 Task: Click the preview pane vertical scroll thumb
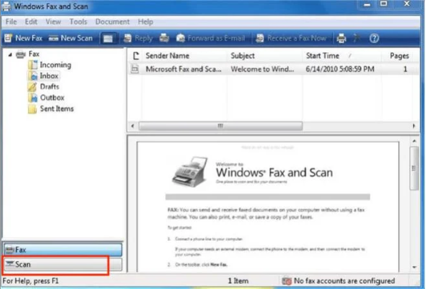pyautogui.click(x=414, y=168)
